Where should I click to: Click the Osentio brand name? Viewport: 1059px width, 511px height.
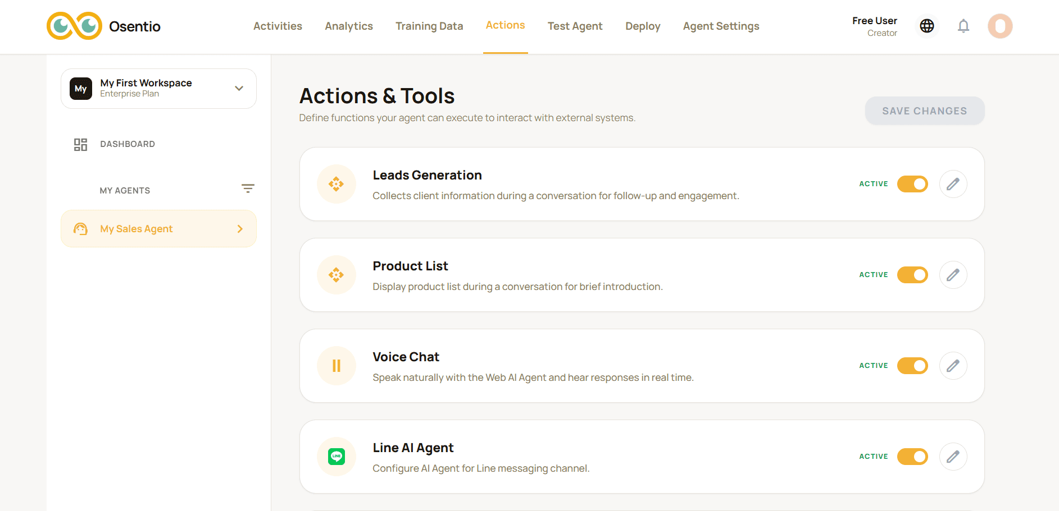point(135,26)
